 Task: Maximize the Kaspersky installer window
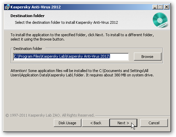coord(161,7)
